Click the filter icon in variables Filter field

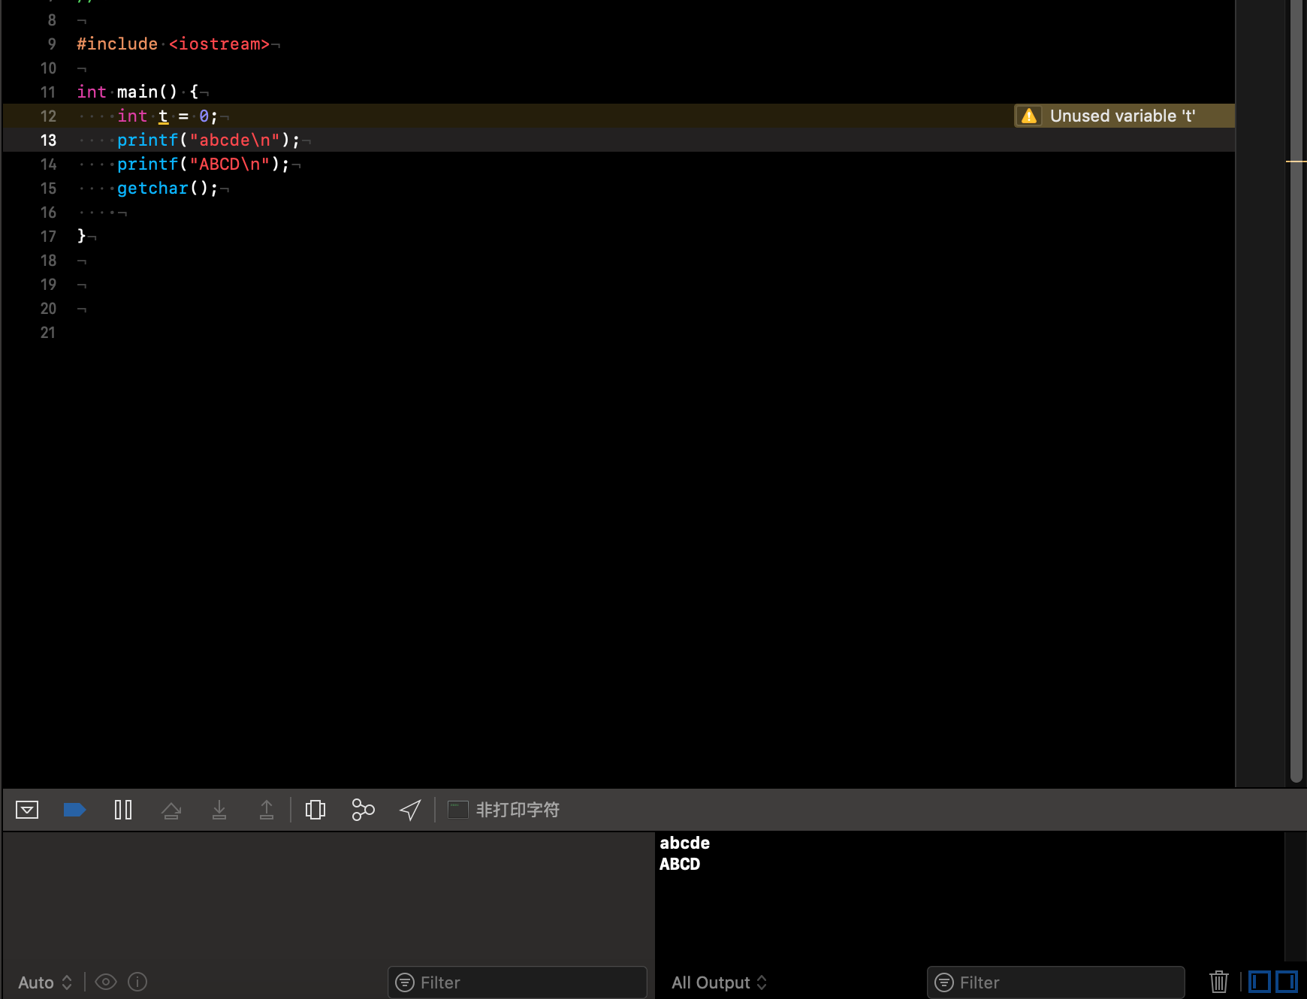[405, 982]
